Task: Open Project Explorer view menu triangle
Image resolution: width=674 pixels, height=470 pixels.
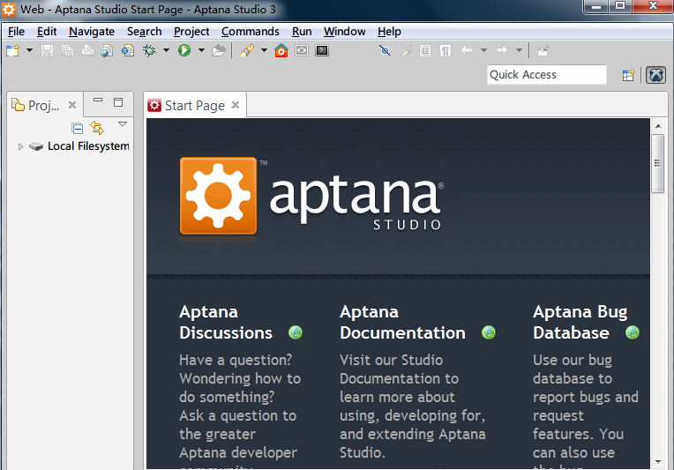Action: pyautogui.click(x=123, y=125)
